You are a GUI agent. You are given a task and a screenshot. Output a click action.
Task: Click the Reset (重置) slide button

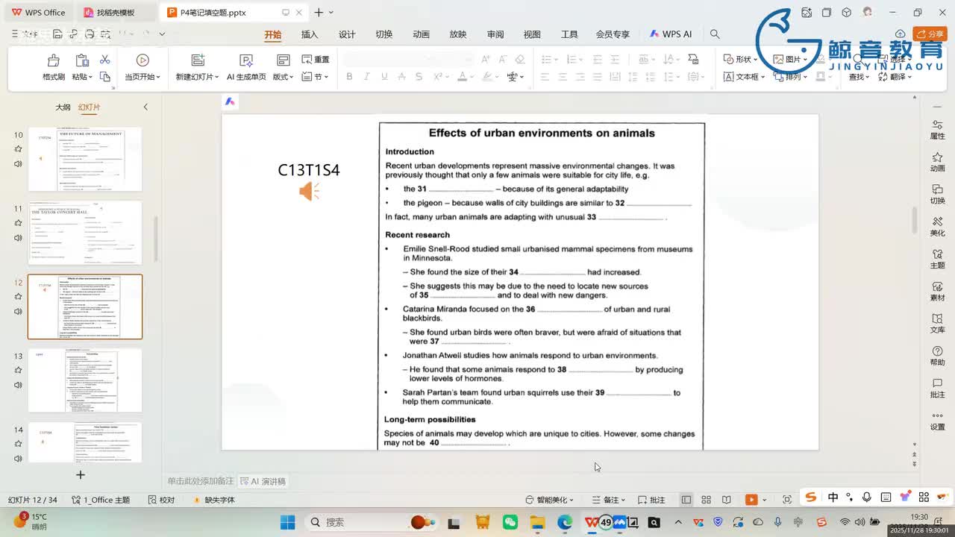[316, 60]
